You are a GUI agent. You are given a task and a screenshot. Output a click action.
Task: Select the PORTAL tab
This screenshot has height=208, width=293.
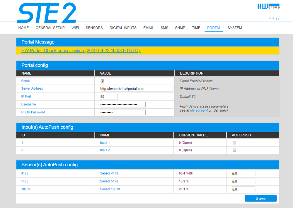(x=214, y=28)
